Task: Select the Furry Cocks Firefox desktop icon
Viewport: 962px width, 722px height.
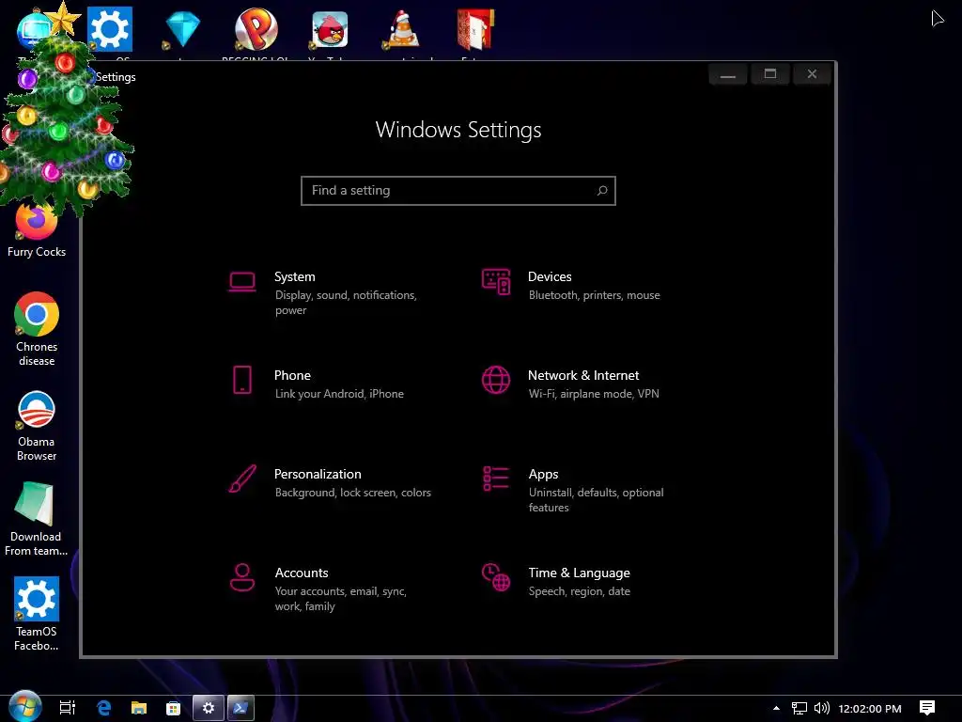Action: click(x=37, y=231)
